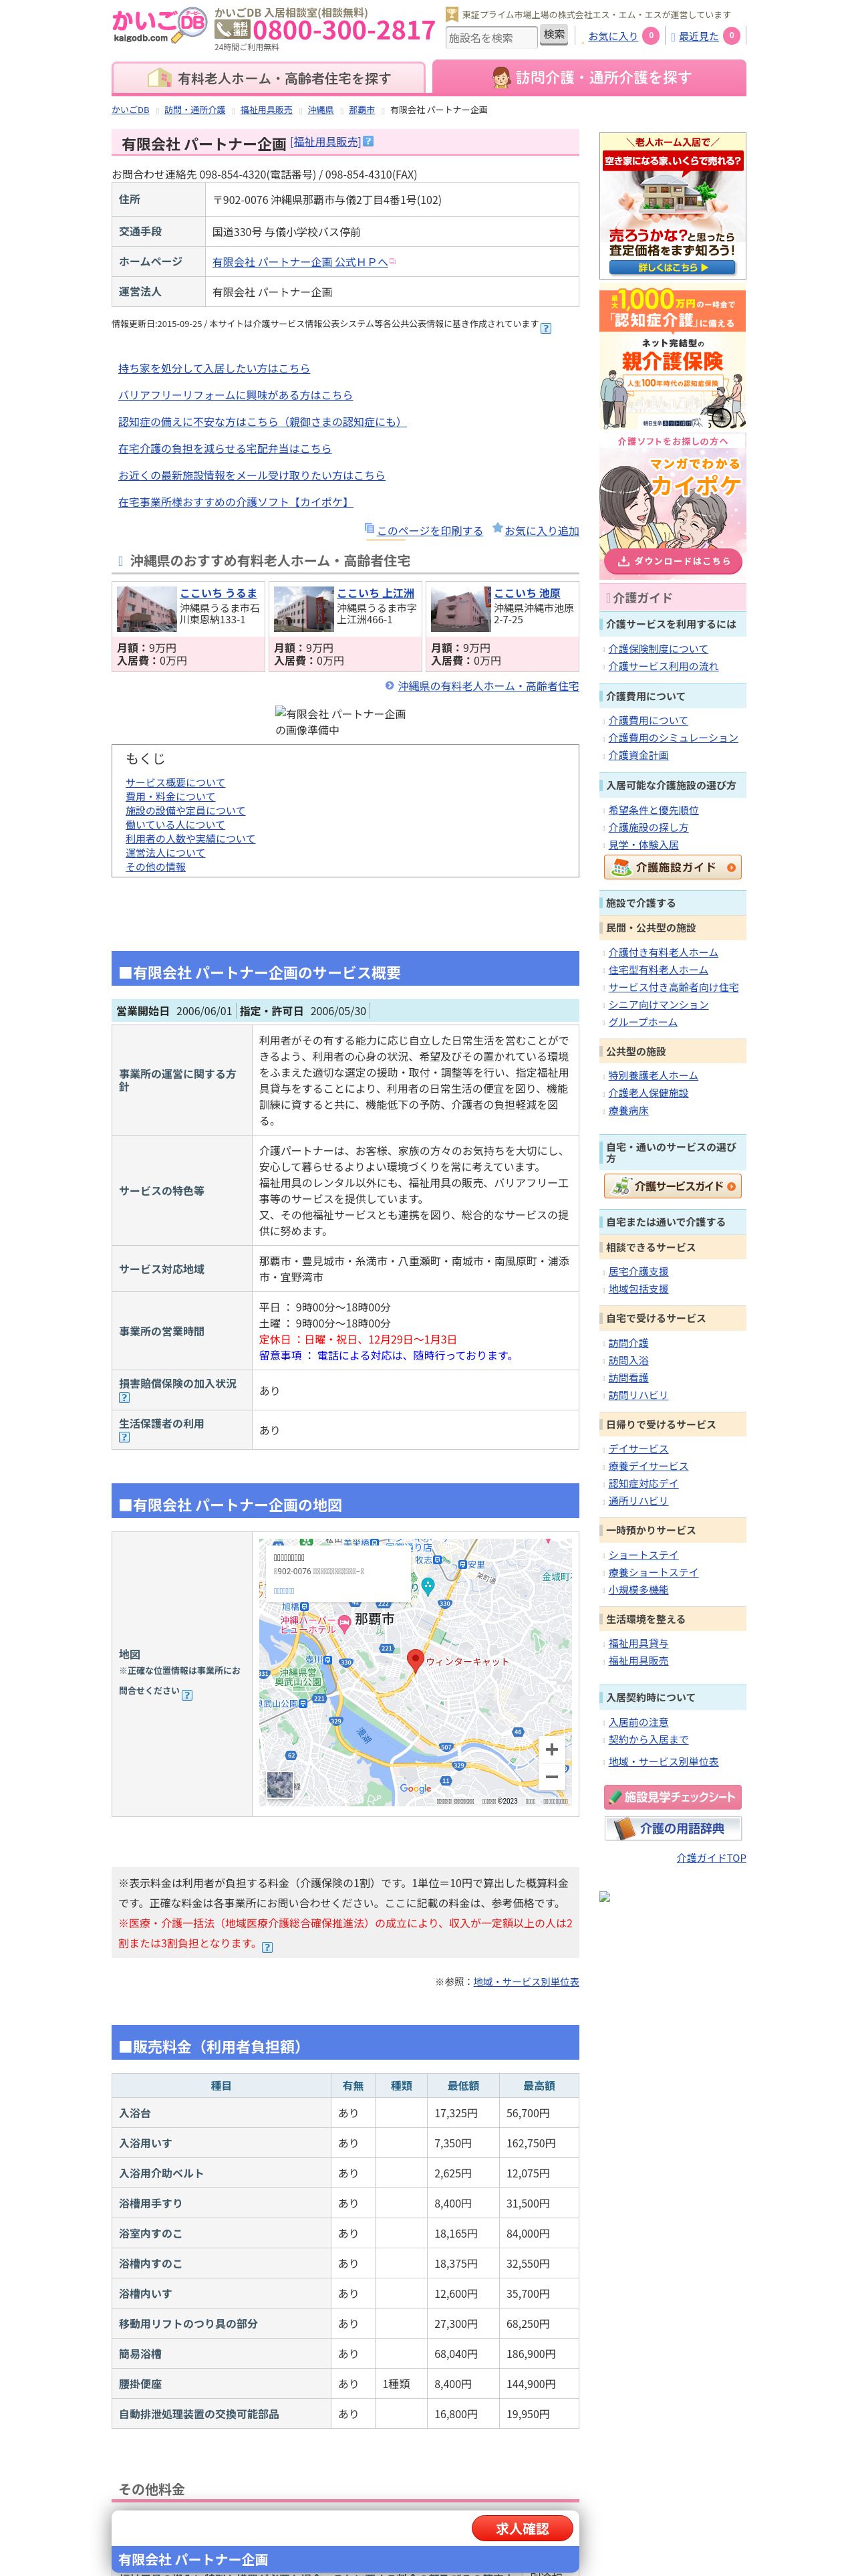Viewport: 858px width, 2576px height.
Task: Open 沖縄県の有料老人ホーム・高齢者住宅 link
Action: click(x=488, y=686)
